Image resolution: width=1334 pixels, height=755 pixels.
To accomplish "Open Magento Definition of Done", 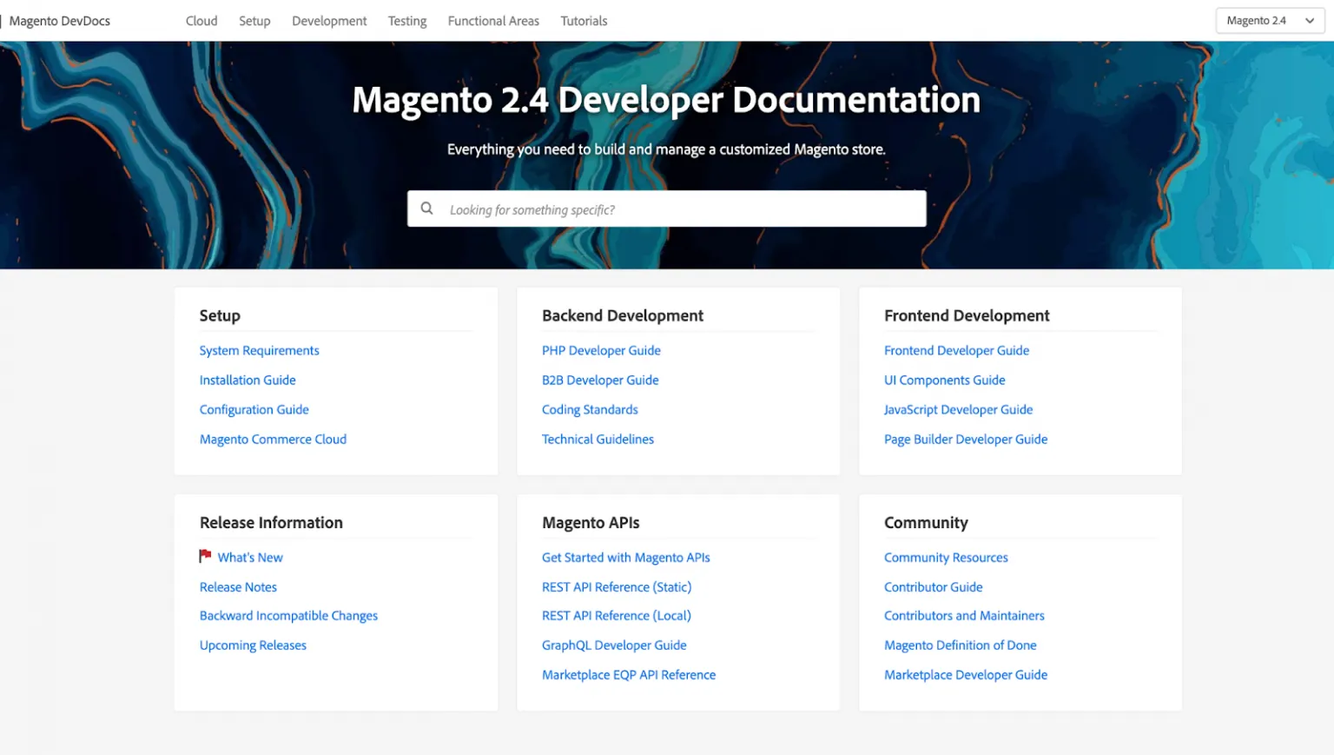I will [961, 645].
